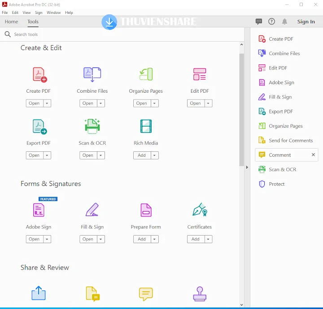This screenshot has height=309, width=323.
Task: Expand dropdown arrow beside Scan & OCR Open
Action: (x=101, y=155)
